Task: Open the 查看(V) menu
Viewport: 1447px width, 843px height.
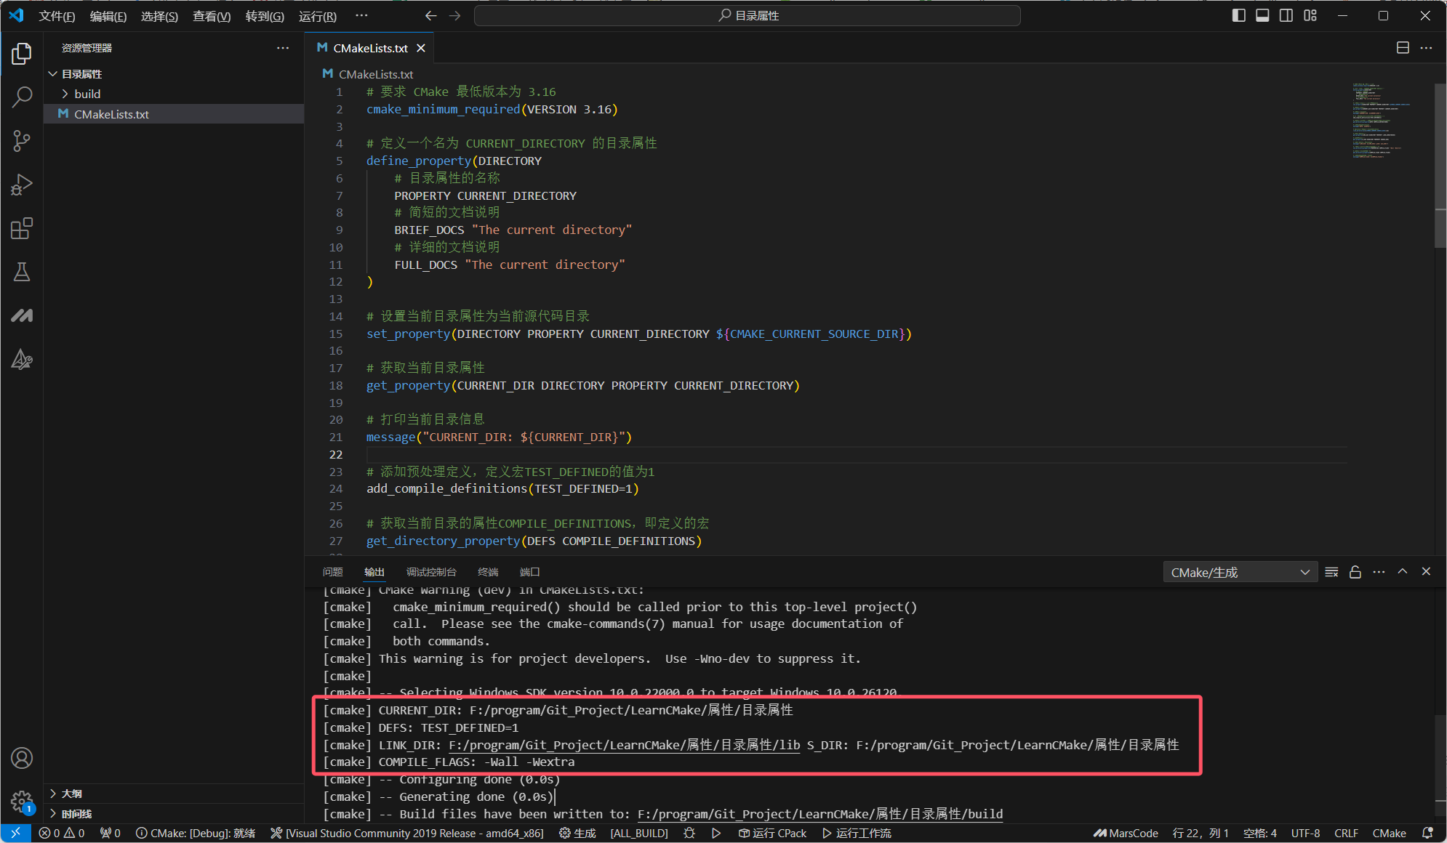Action: pyautogui.click(x=212, y=16)
